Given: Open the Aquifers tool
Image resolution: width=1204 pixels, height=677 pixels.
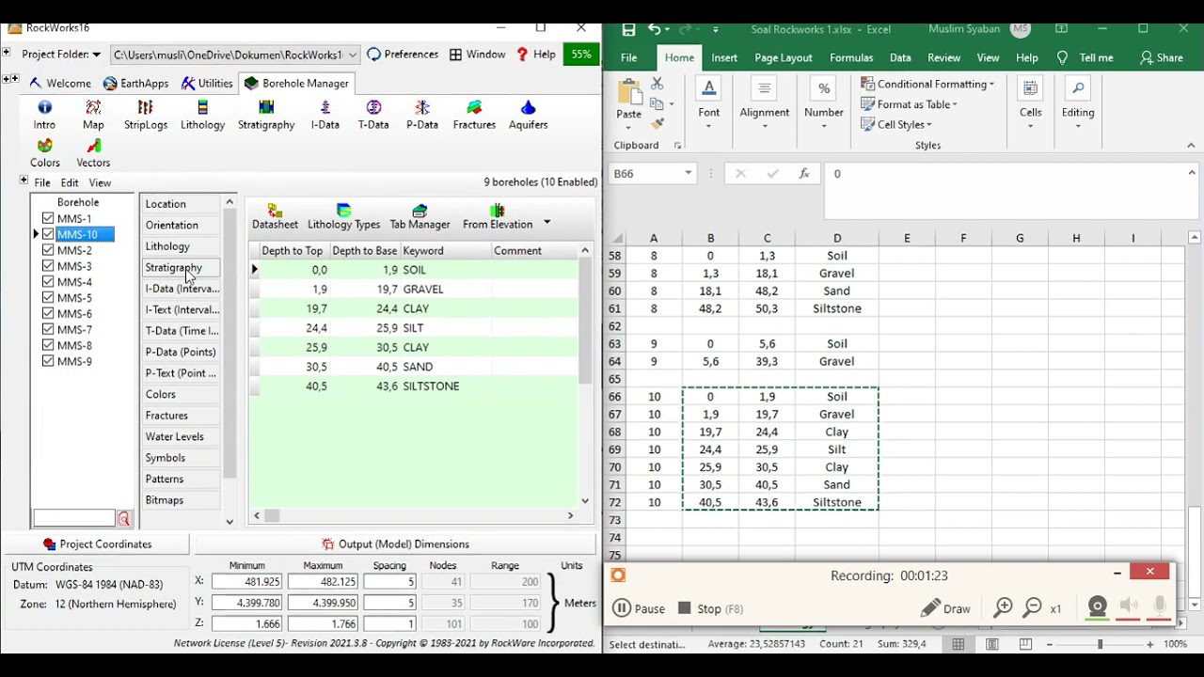Looking at the screenshot, I should pos(528,115).
